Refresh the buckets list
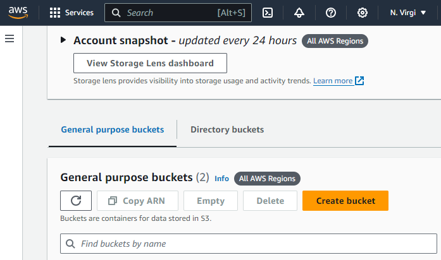 coord(76,201)
